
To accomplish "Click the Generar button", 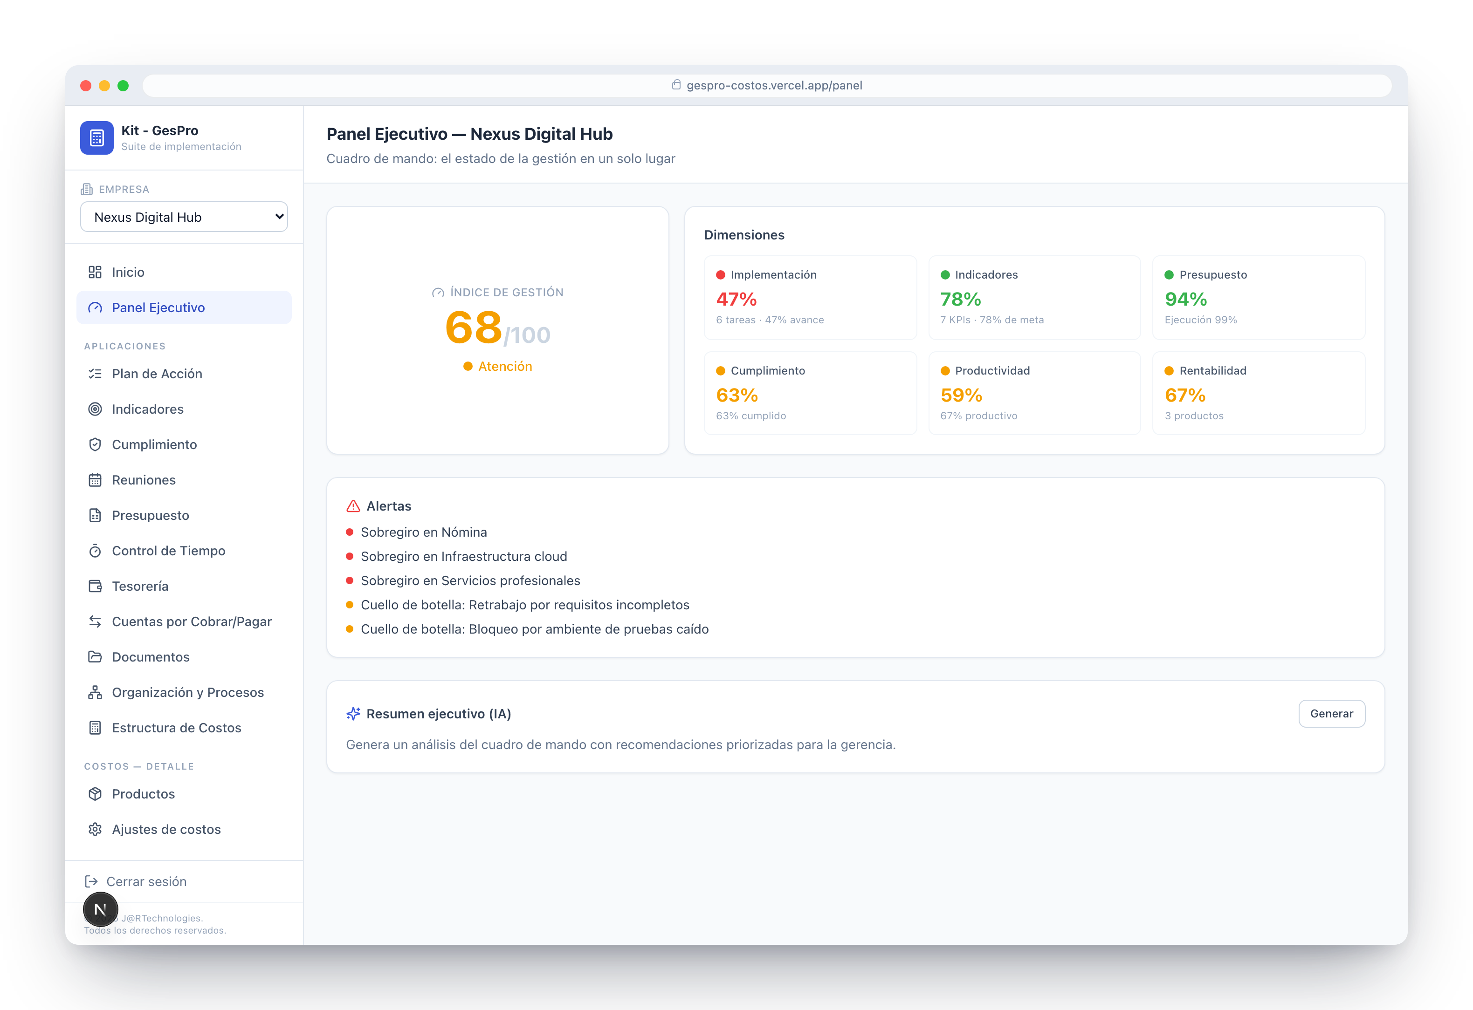I will point(1332,714).
